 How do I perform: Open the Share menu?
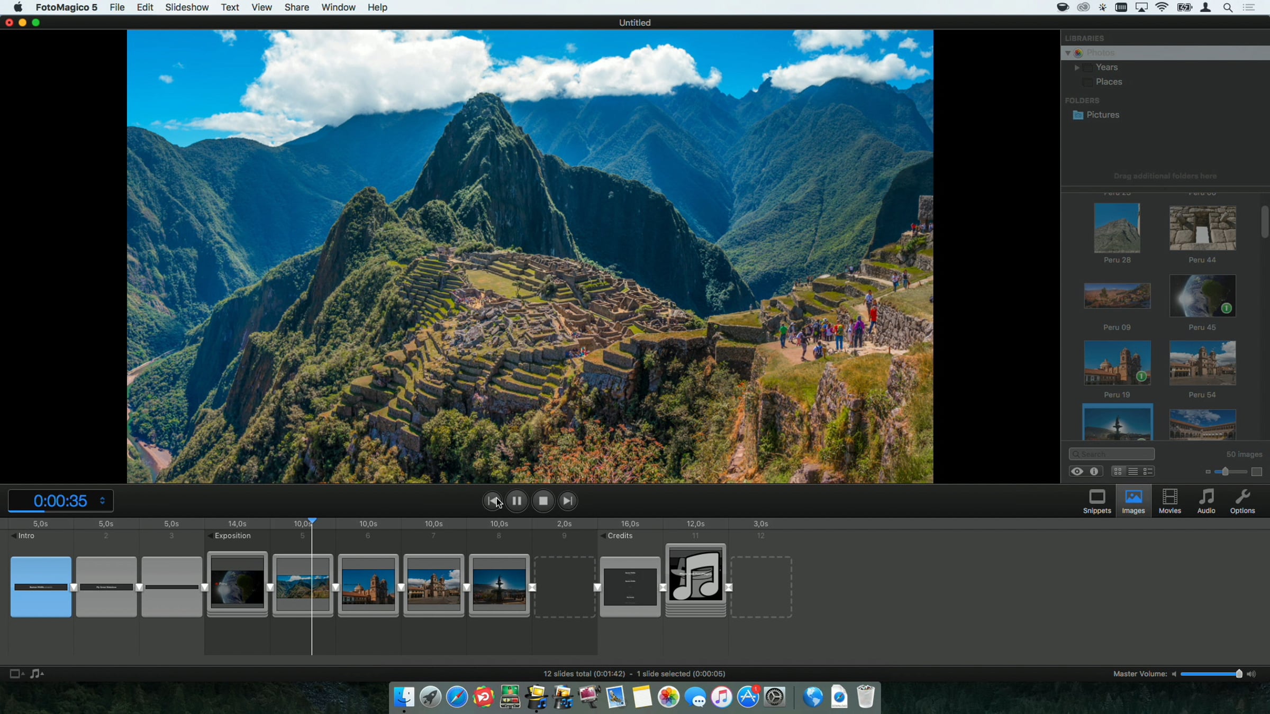coord(296,7)
